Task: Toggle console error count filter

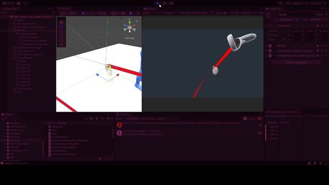Action: pos(260,119)
